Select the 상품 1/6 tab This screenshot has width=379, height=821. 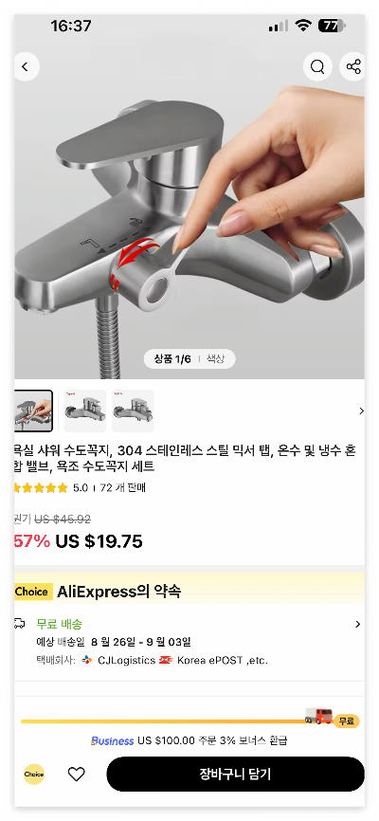(172, 359)
